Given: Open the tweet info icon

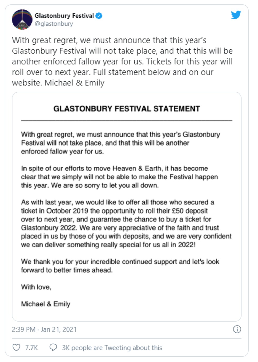Looking at the screenshot, I should point(237,329).
